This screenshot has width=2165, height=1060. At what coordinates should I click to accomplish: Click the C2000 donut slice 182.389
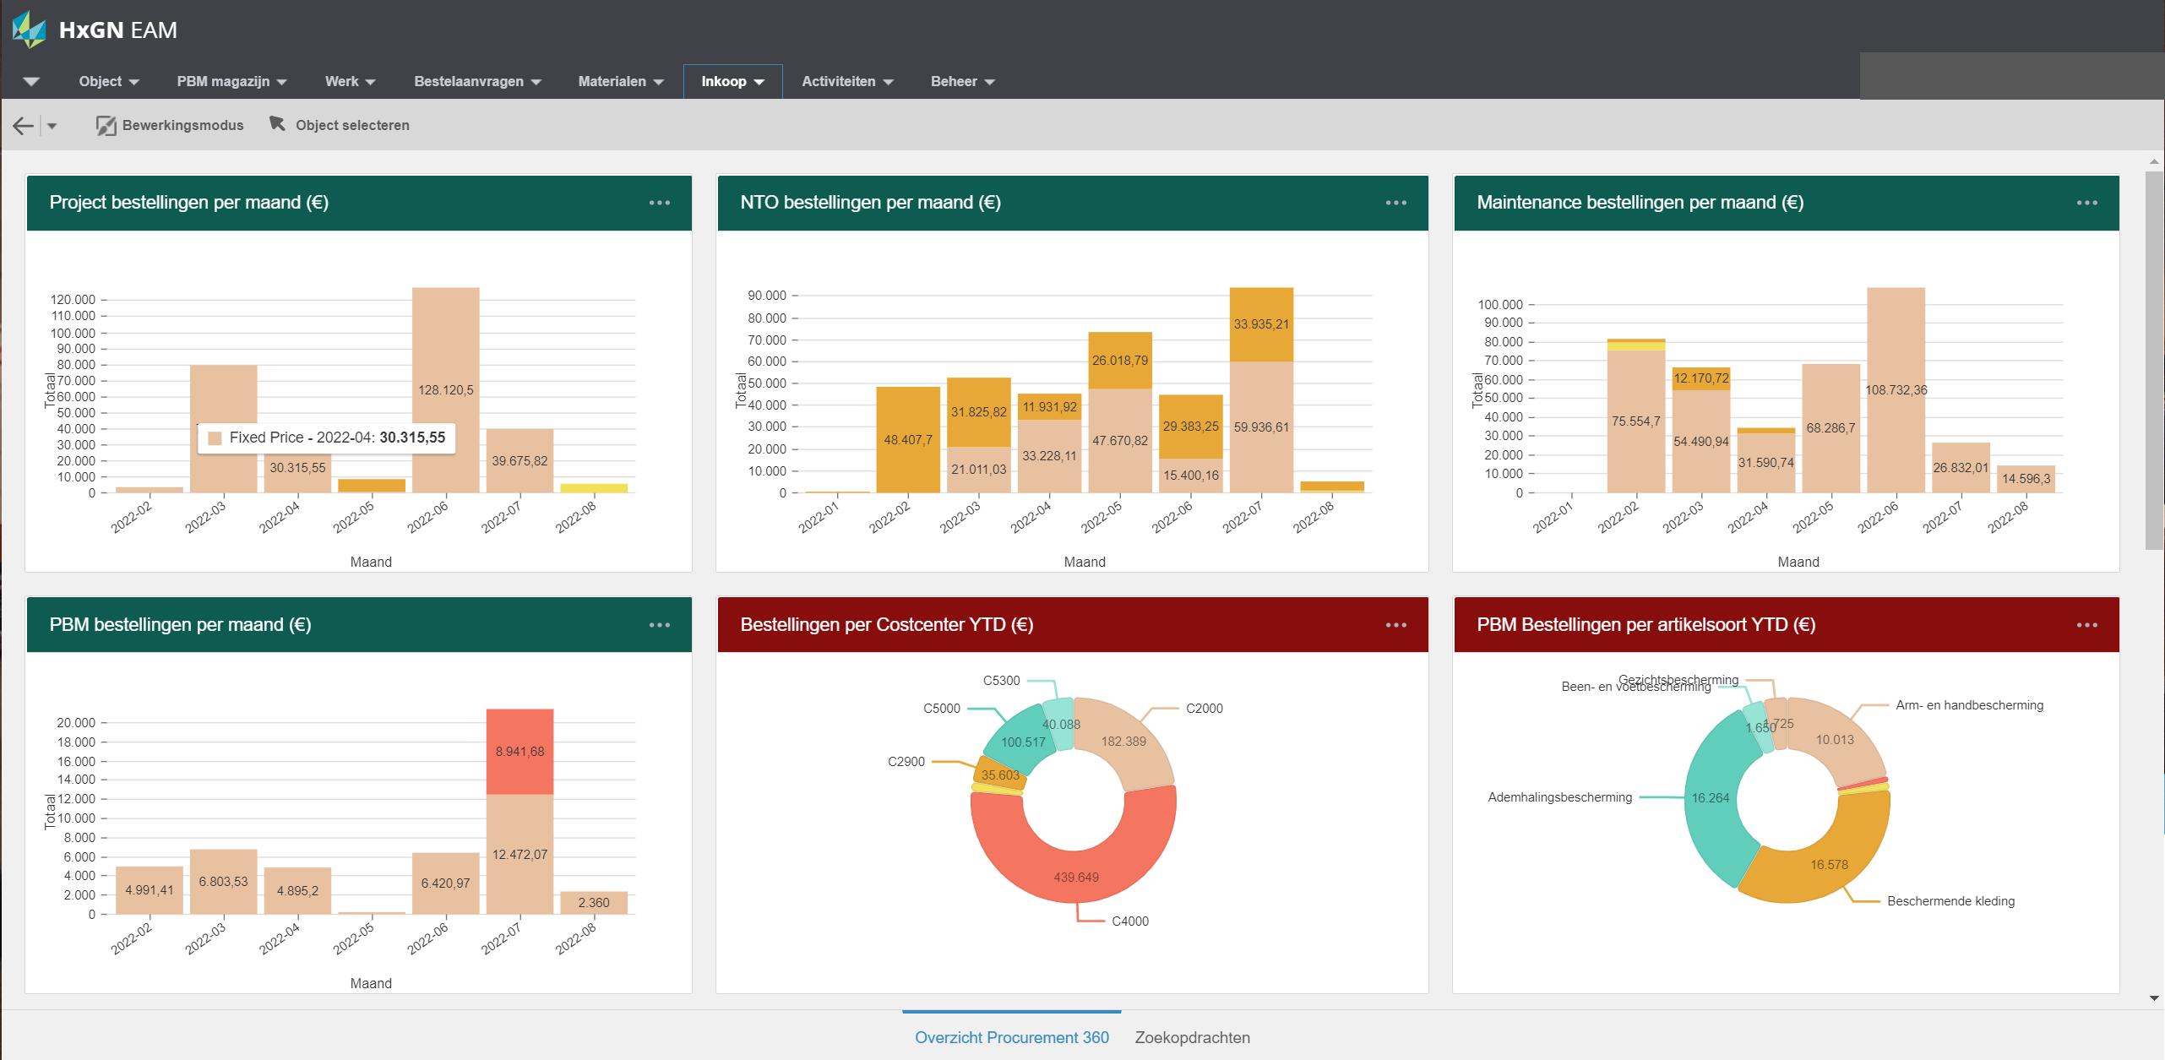pyautogui.click(x=1123, y=742)
